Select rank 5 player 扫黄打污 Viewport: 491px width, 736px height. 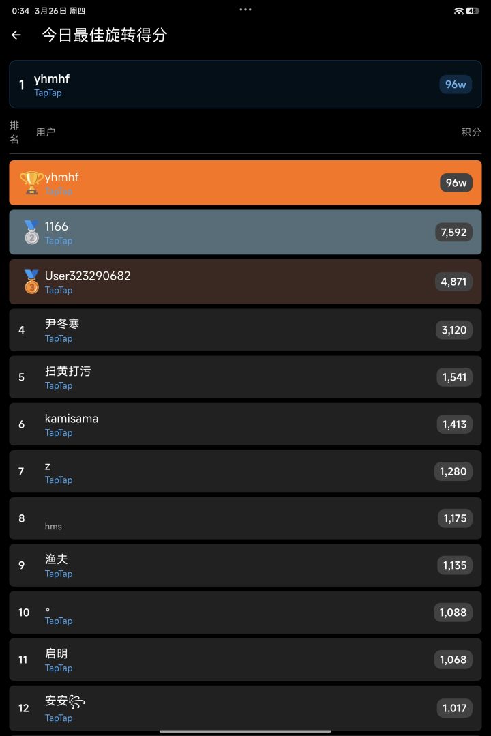[245, 377]
